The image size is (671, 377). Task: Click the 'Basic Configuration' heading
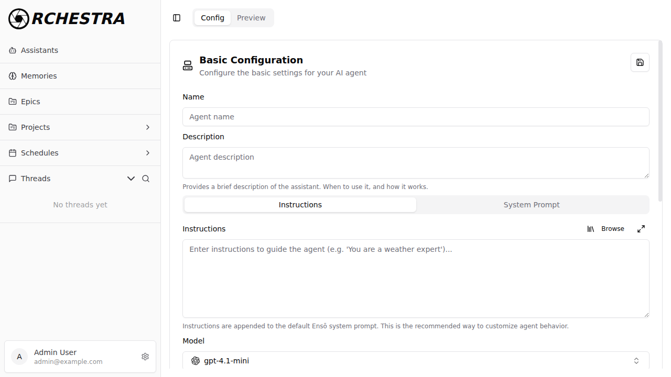251,60
